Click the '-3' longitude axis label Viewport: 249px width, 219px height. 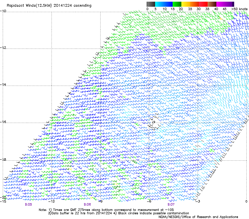[x=198, y=201]
